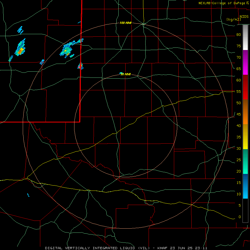Click the 5 value on the color scale
Screen dimensions: 250x250
click(240, 206)
